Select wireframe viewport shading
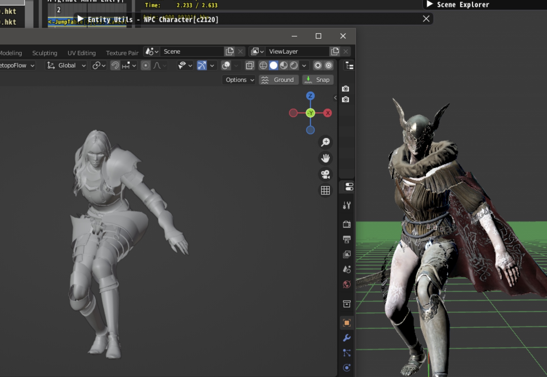This screenshot has width=547, height=377. click(x=263, y=66)
